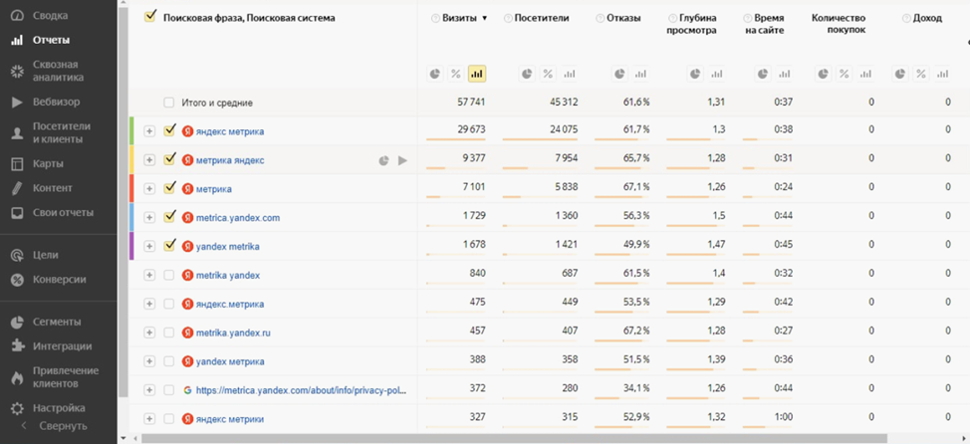Image resolution: width=970 pixels, height=444 pixels.
Task: Check the Итого и средние checkbox
Action: 169,103
